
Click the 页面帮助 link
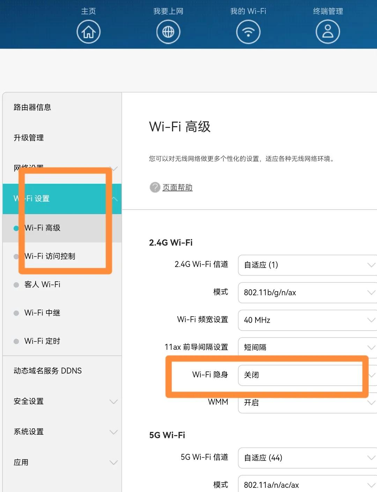(177, 188)
